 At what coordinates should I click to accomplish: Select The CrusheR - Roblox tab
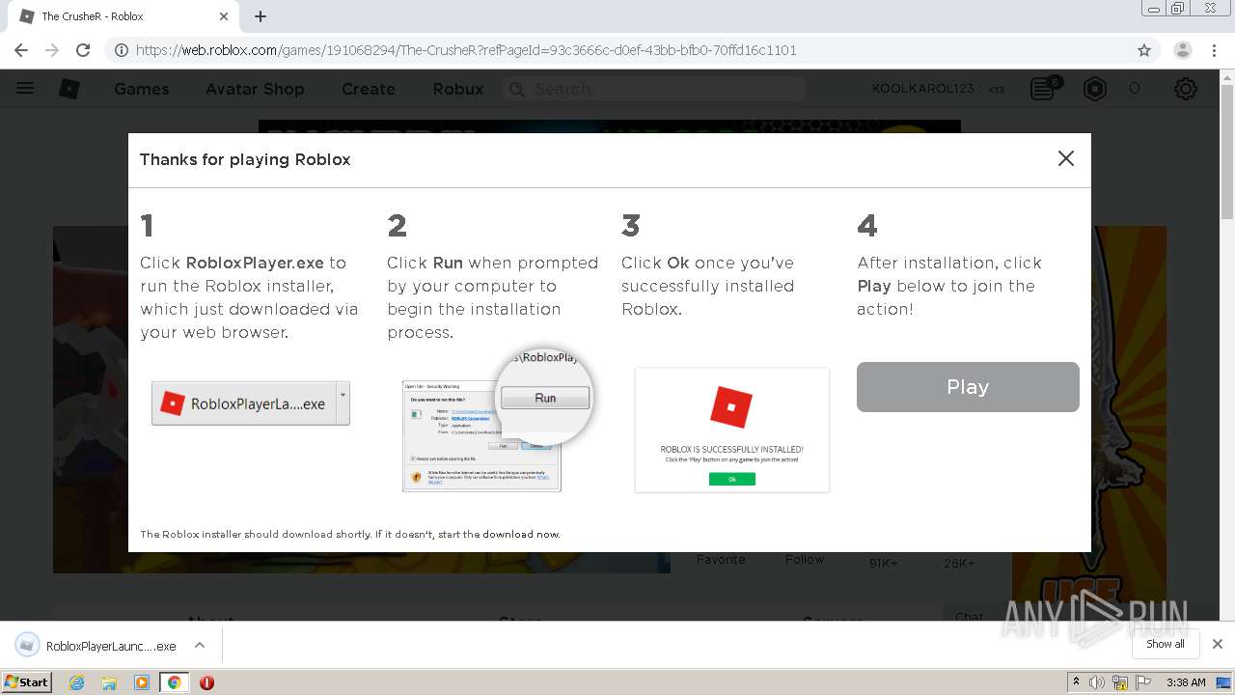point(123,16)
